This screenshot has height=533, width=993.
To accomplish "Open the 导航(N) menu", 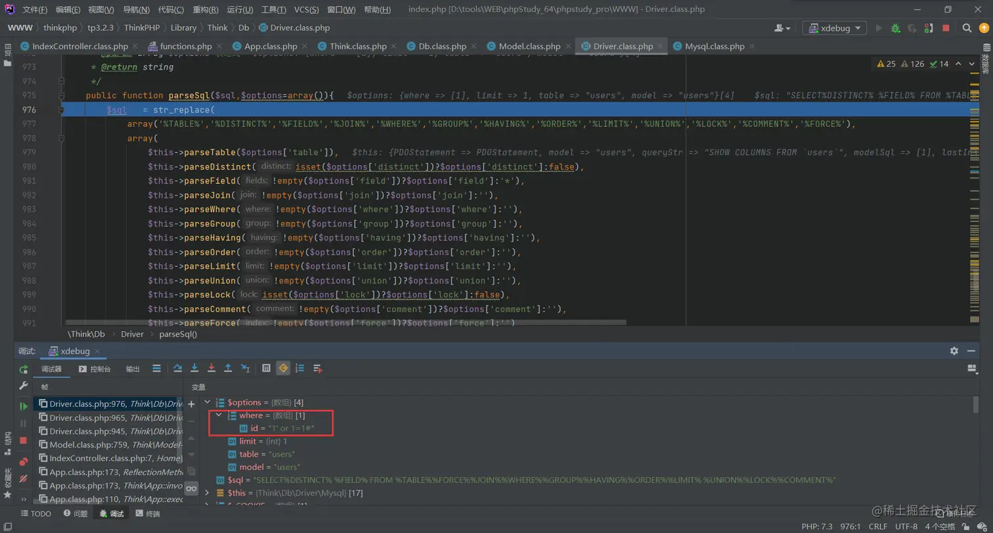I will [x=137, y=10].
